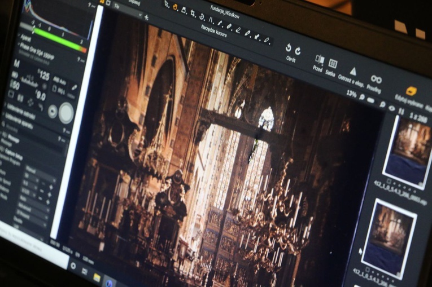Rotate image right with clockwise arrow
This screenshot has height=287, width=432.
298,51
